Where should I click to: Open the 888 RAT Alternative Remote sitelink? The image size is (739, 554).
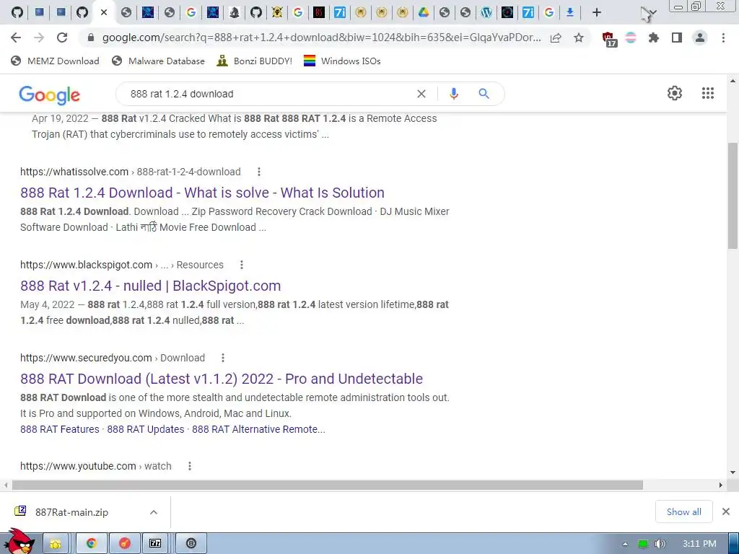click(x=258, y=429)
